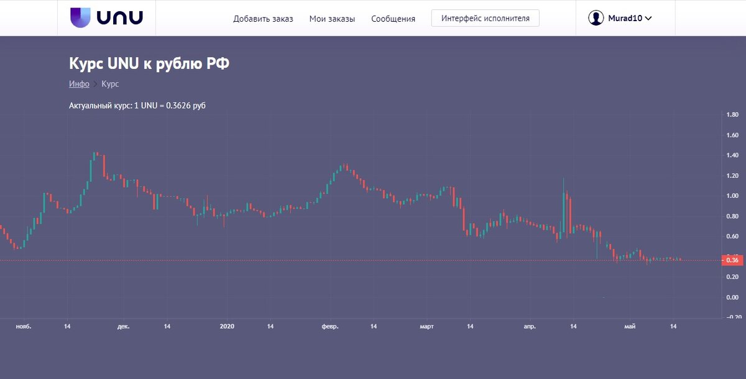Viewport: 746px width, 379px height.
Task: Click the user avatar icon
Action: coord(596,18)
